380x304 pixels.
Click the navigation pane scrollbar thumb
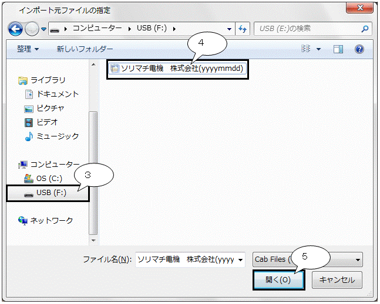93,173
